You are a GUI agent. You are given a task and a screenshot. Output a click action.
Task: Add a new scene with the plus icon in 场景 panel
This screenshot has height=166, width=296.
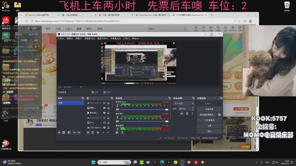pyautogui.click(x=59, y=132)
